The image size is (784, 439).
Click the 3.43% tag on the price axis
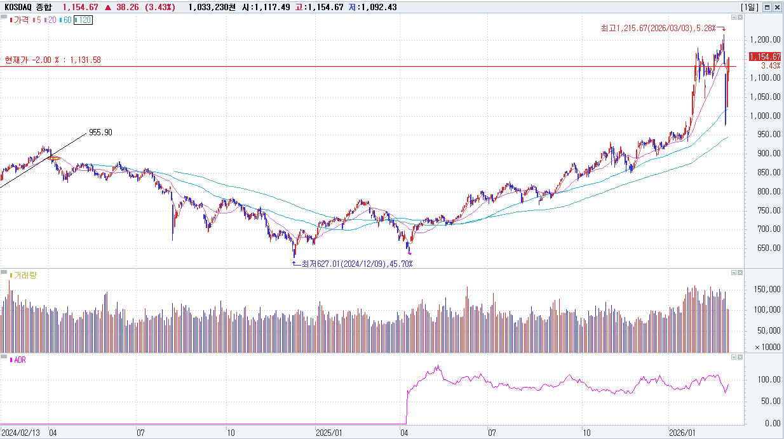[x=771, y=65]
